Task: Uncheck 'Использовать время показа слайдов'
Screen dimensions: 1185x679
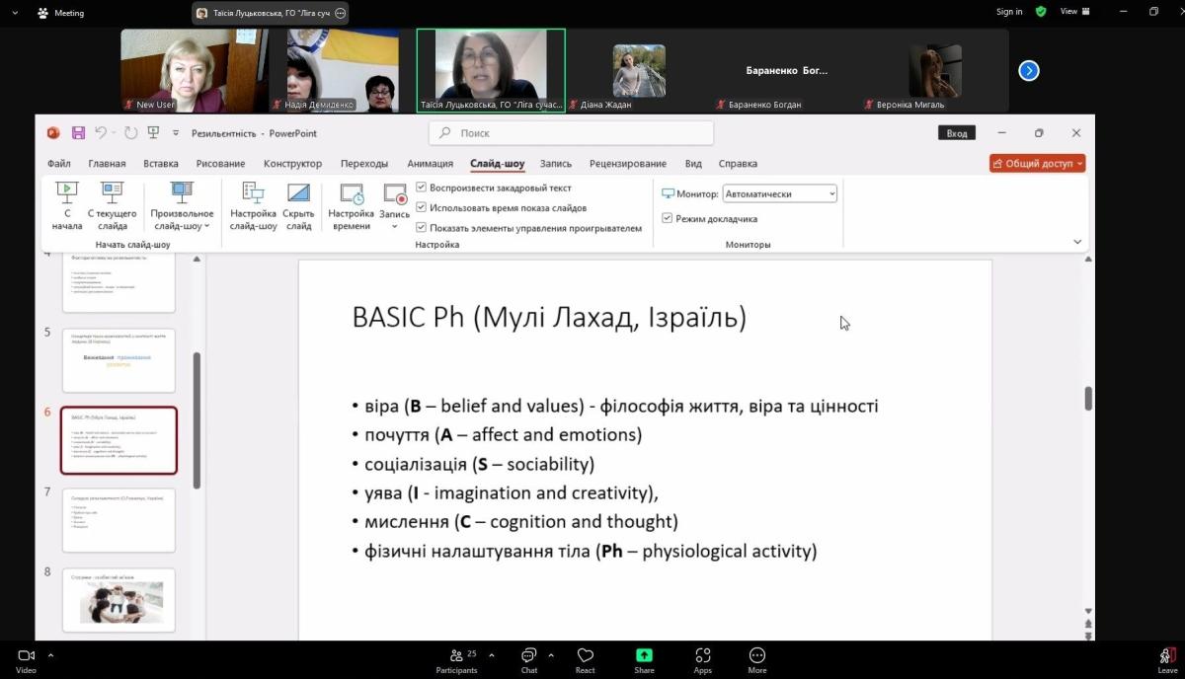Action: pyautogui.click(x=422, y=207)
